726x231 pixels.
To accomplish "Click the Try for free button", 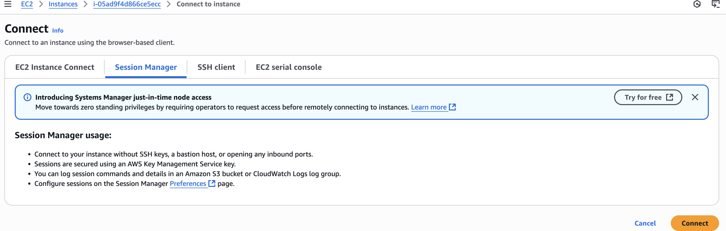I will pyautogui.click(x=648, y=97).
